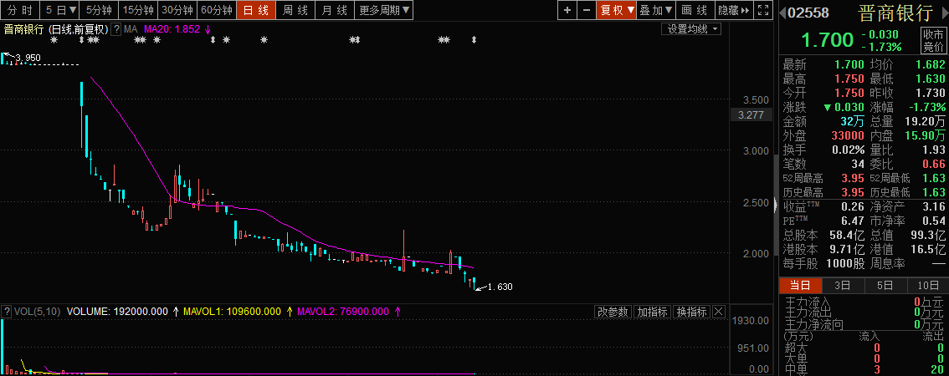Click the VOLUME: 192000.000 value
This screenshot has width=949, height=376.
pos(117,312)
